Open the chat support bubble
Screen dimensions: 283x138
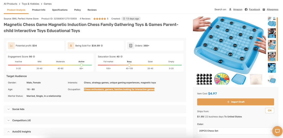(x=277, y=131)
